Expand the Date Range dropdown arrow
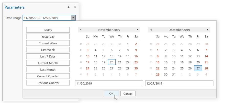The width and height of the screenshot is (225, 103). [73, 18]
